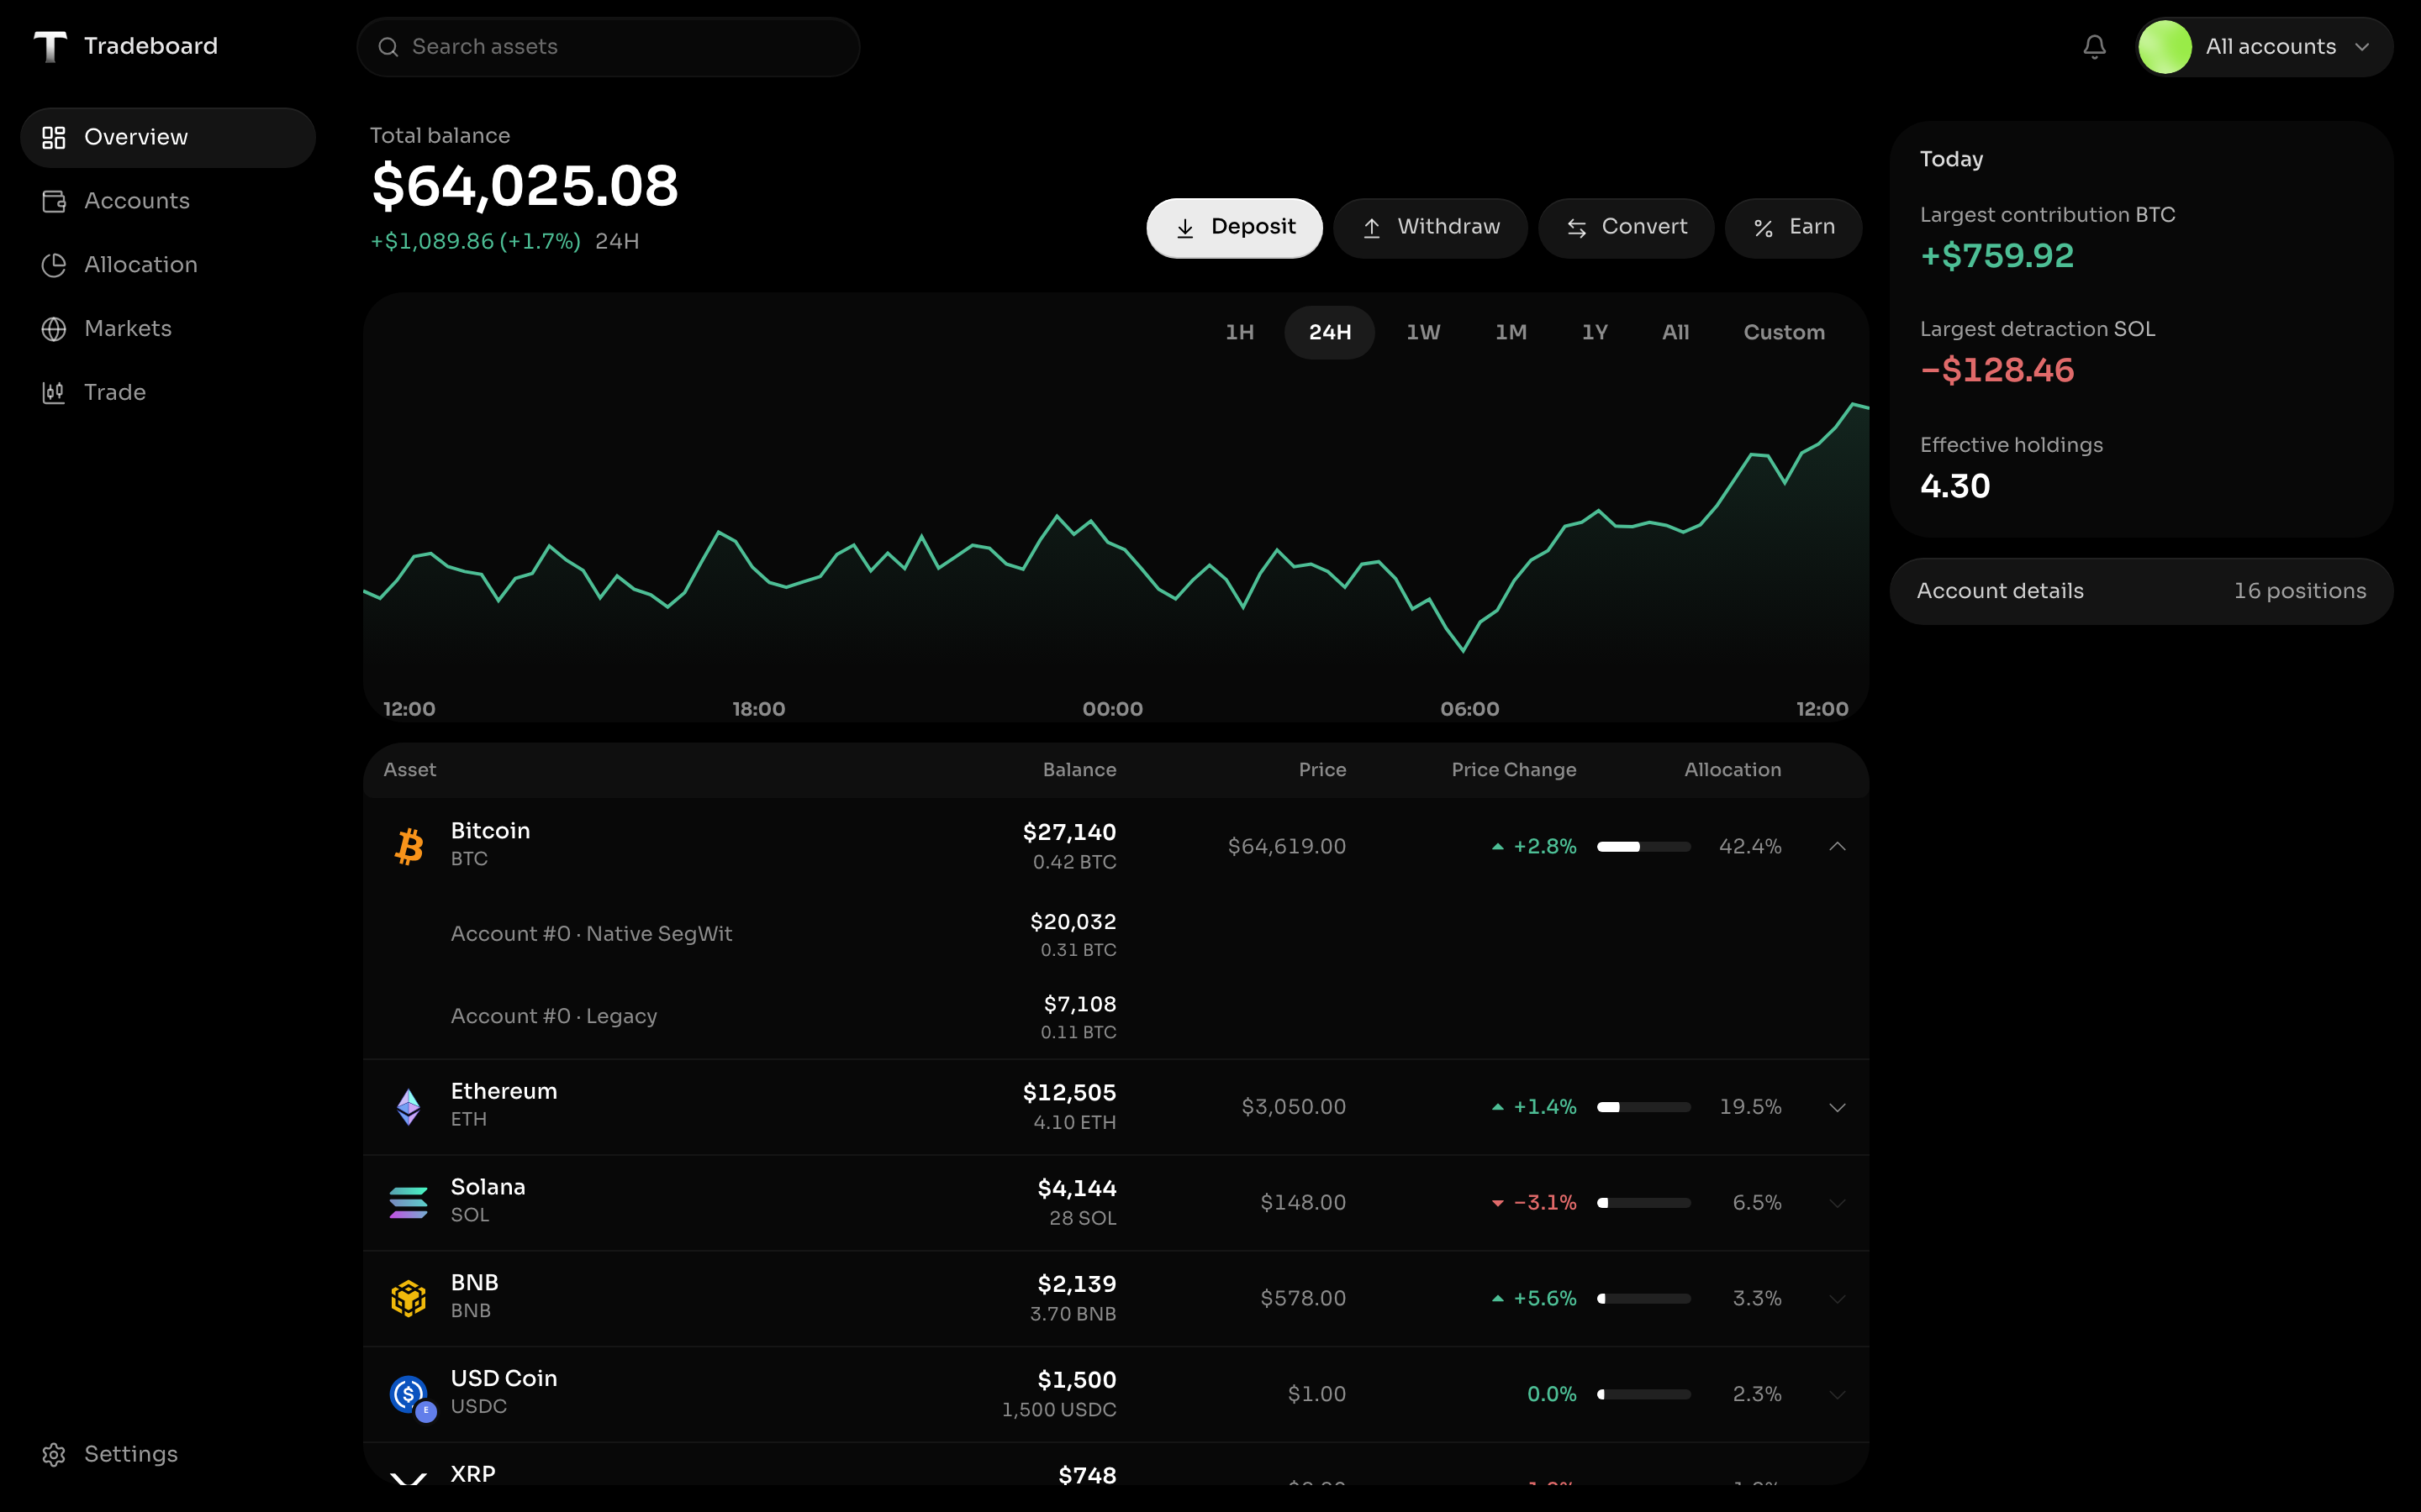The width and height of the screenshot is (2421, 1512).
Task: Select the 24H chart range
Action: tap(1330, 332)
